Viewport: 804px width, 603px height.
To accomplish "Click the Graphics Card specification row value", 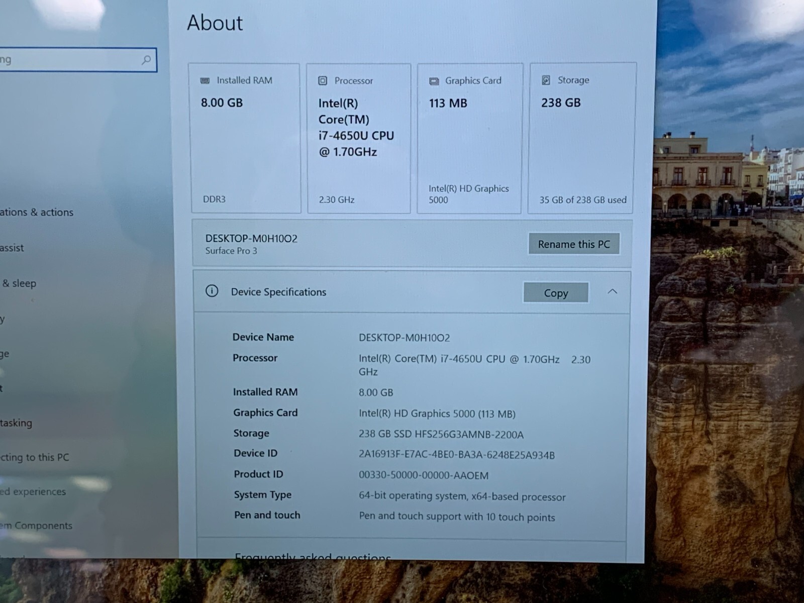I will pos(437,414).
